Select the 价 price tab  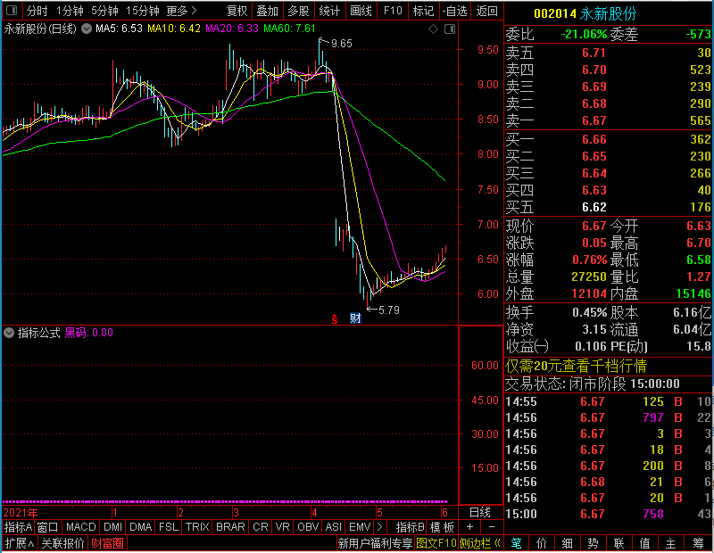coord(542,543)
